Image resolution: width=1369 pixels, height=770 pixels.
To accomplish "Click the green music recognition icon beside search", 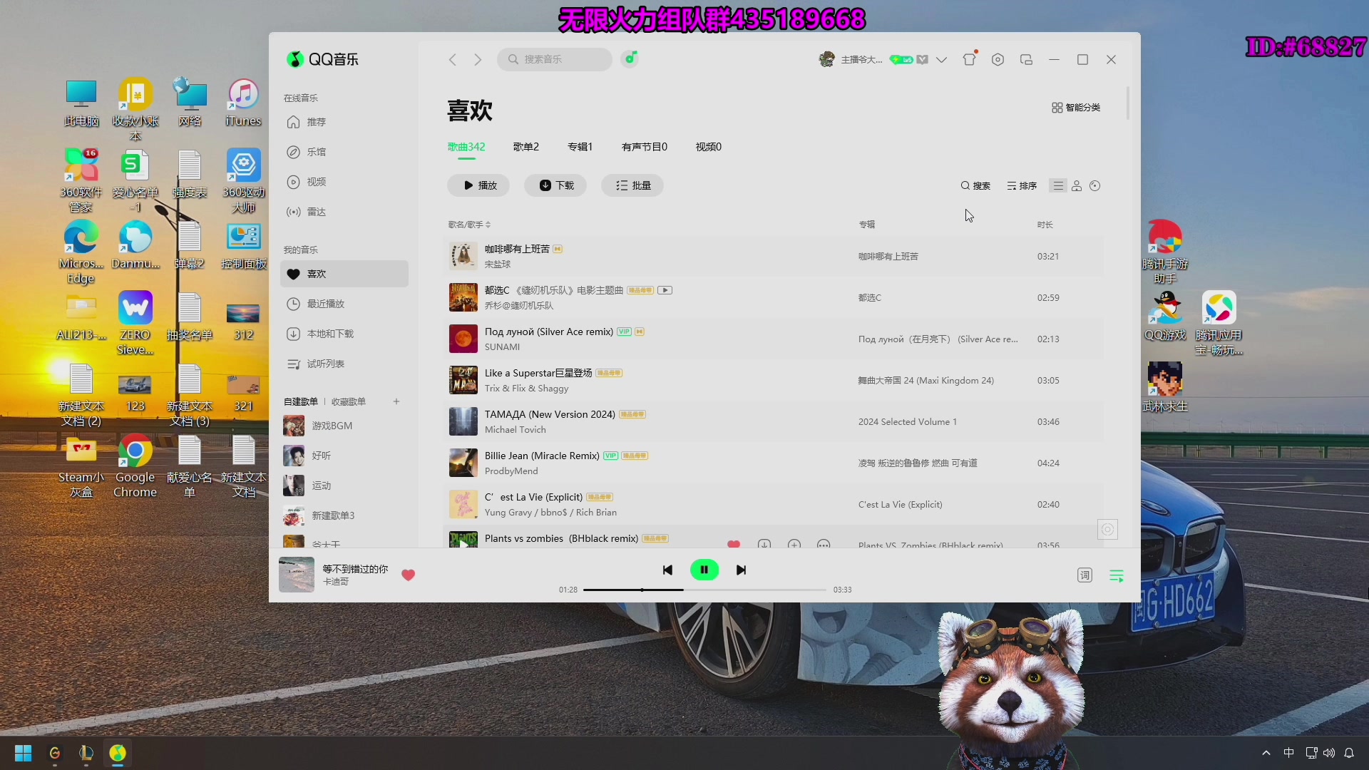I will pos(630,58).
